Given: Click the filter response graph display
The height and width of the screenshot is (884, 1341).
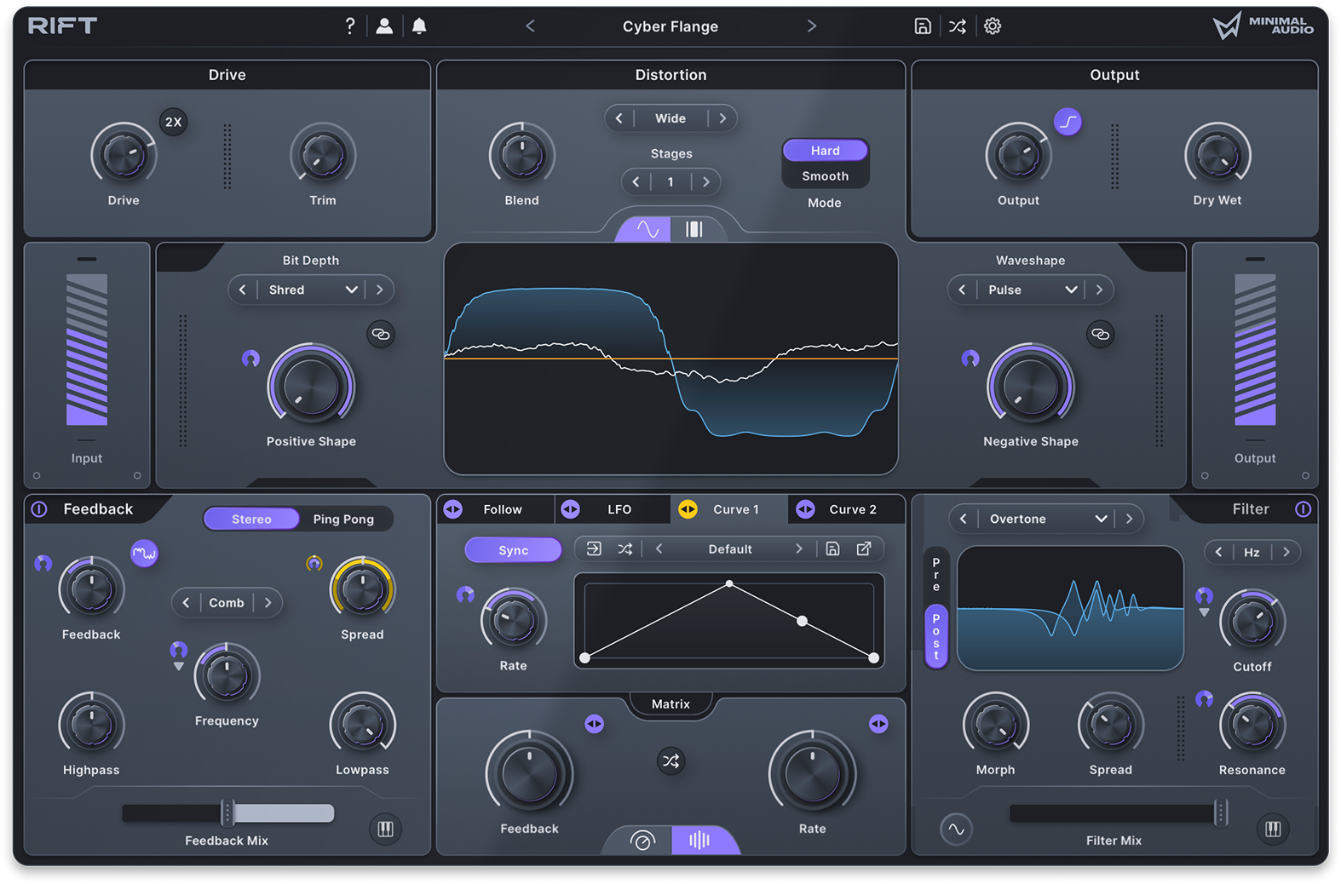Looking at the screenshot, I should tap(1070, 608).
